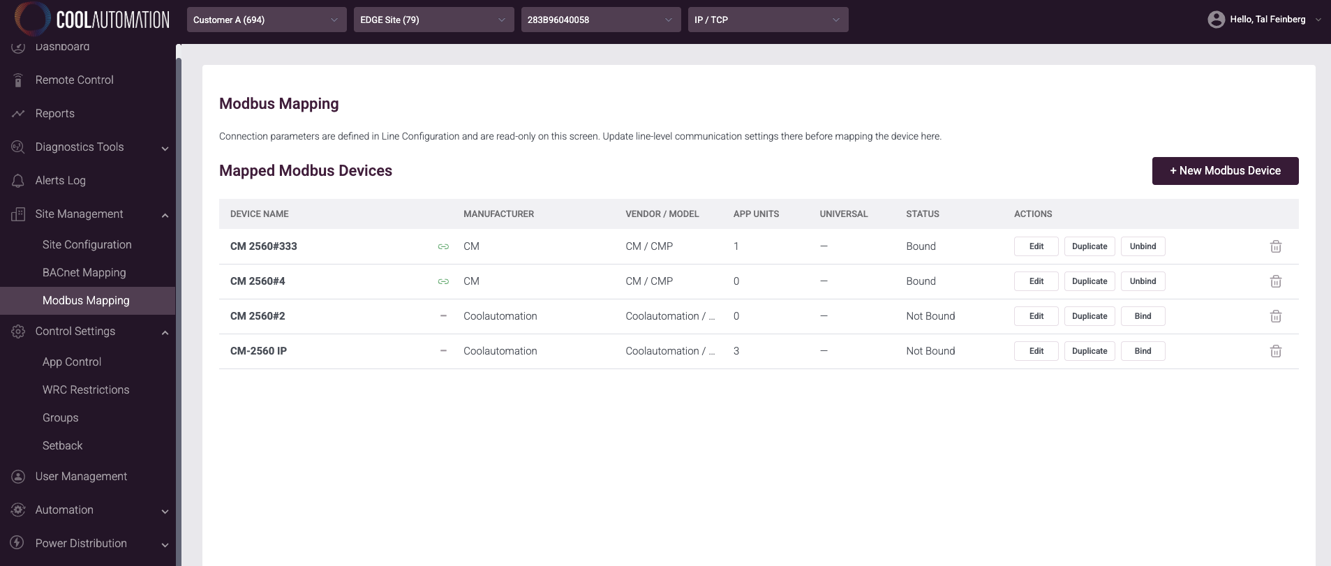Expand Power Distribution chevron

point(165,544)
